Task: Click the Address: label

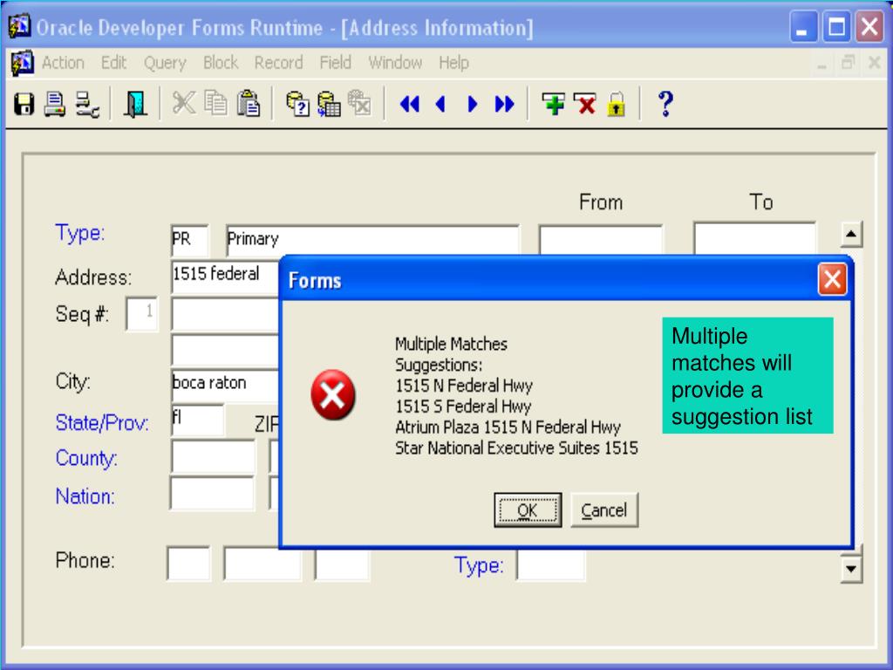Action: click(93, 277)
